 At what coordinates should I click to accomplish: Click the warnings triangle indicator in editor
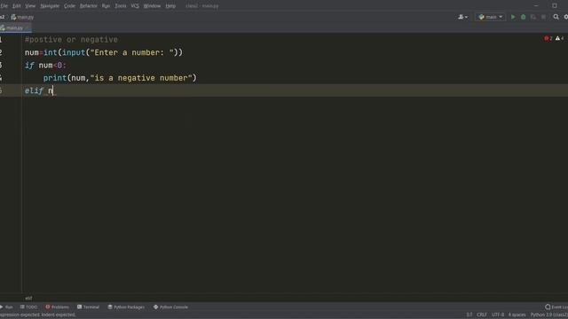pos(559,38)
